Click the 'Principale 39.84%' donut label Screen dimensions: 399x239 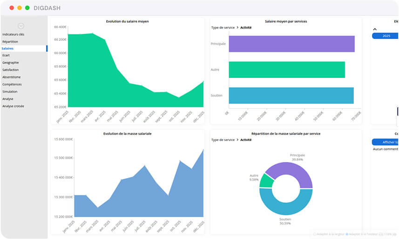[x=298, y=157]
